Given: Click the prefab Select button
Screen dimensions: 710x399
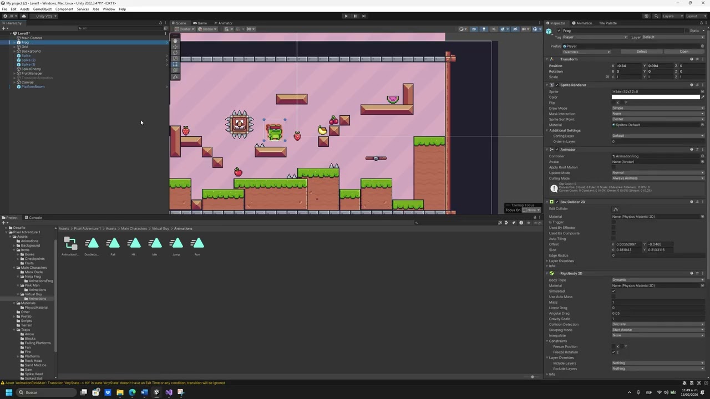Looking at the screenshot, I should [642, 52].
